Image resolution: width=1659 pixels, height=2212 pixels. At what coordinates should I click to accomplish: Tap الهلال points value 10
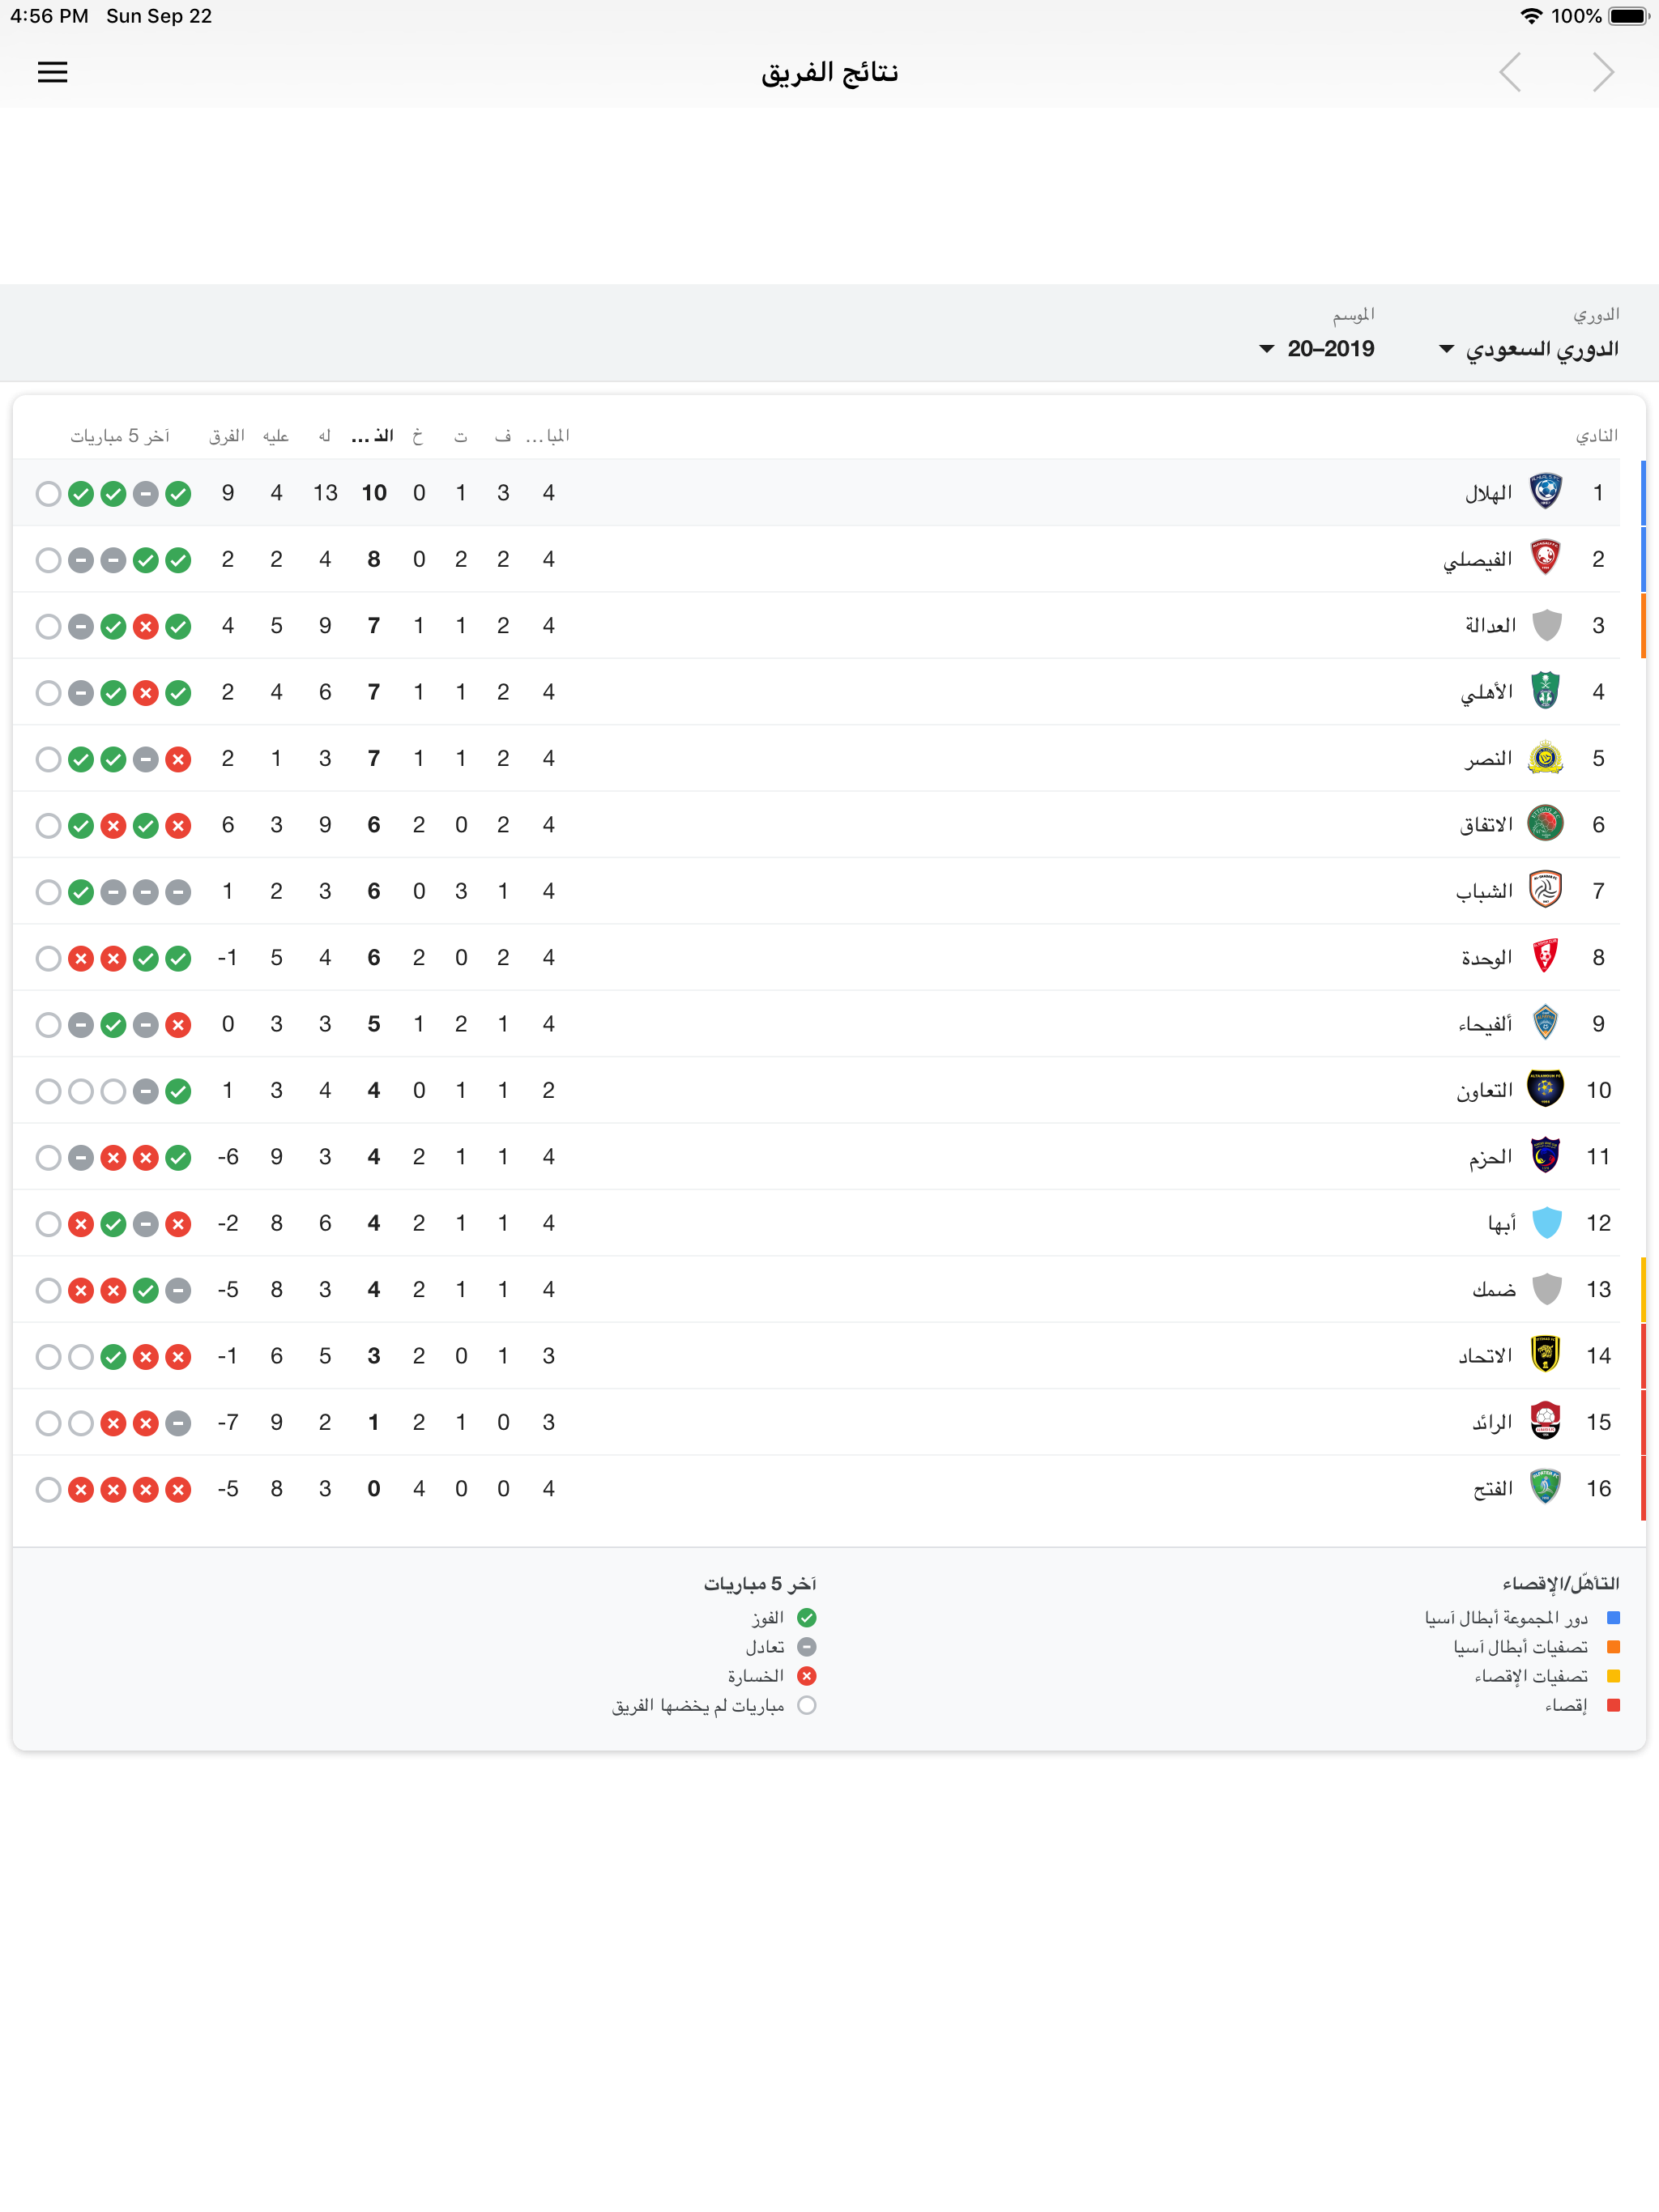click(374, 493)
